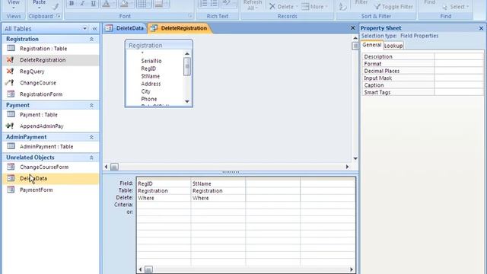Select Address in Registration field list
This screenshot has width=487, height=274.
point(151,84)
